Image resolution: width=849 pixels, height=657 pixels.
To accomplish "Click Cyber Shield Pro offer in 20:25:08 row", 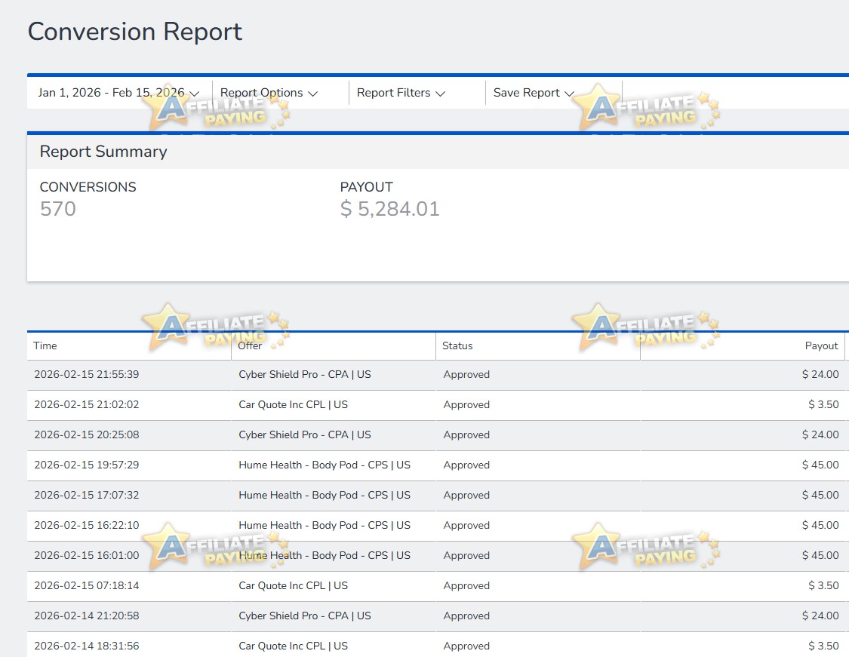I will [305, 434].
